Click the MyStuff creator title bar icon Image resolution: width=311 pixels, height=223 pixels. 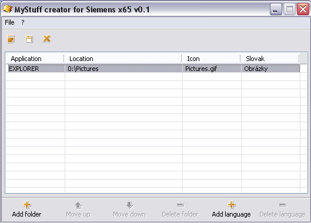(x=8, y=9)
